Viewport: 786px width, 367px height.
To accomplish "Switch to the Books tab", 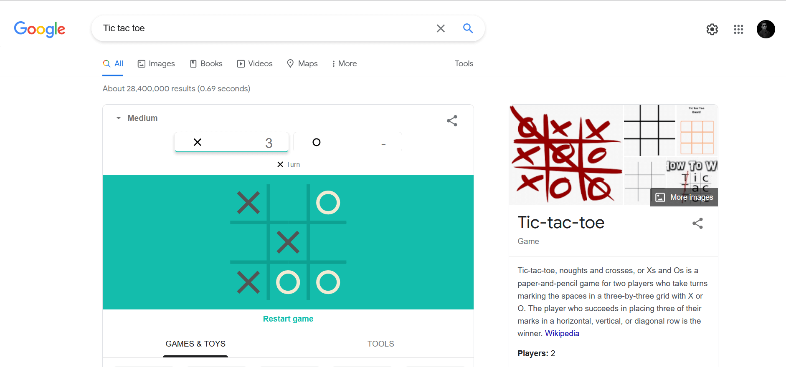I will click(206, 64).
